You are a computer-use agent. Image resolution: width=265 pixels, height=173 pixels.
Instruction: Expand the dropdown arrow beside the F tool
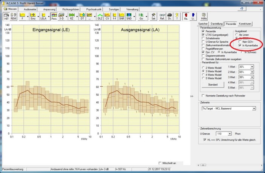[28, 17]
